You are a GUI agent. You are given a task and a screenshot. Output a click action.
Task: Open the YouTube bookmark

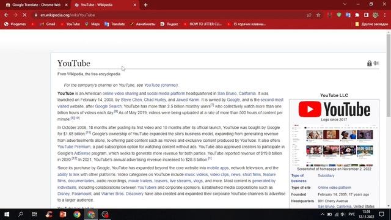(x=70, y=24)
